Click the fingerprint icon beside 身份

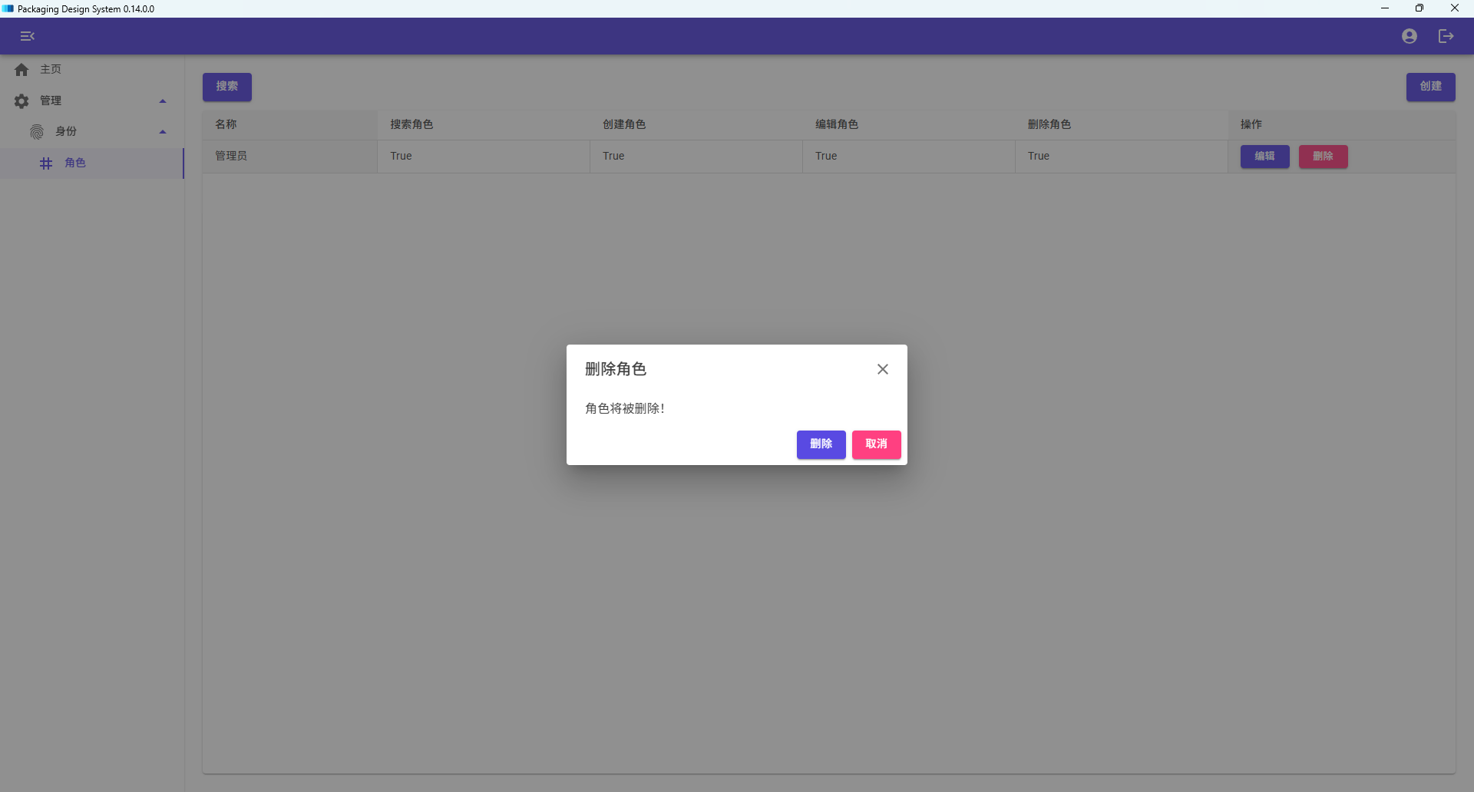pos(37,132)
